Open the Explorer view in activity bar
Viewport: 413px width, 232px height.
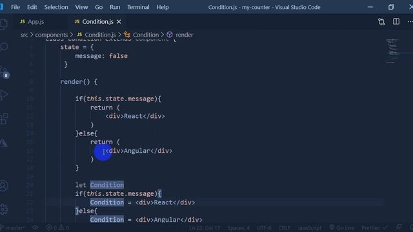pyautogui.click(x=4, y=24)
